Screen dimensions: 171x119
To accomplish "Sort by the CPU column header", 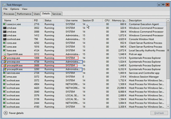I will click(107, 20).
